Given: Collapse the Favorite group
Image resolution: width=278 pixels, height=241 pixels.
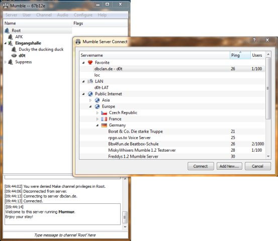Looking at the screenshot, I should point(83,62).
